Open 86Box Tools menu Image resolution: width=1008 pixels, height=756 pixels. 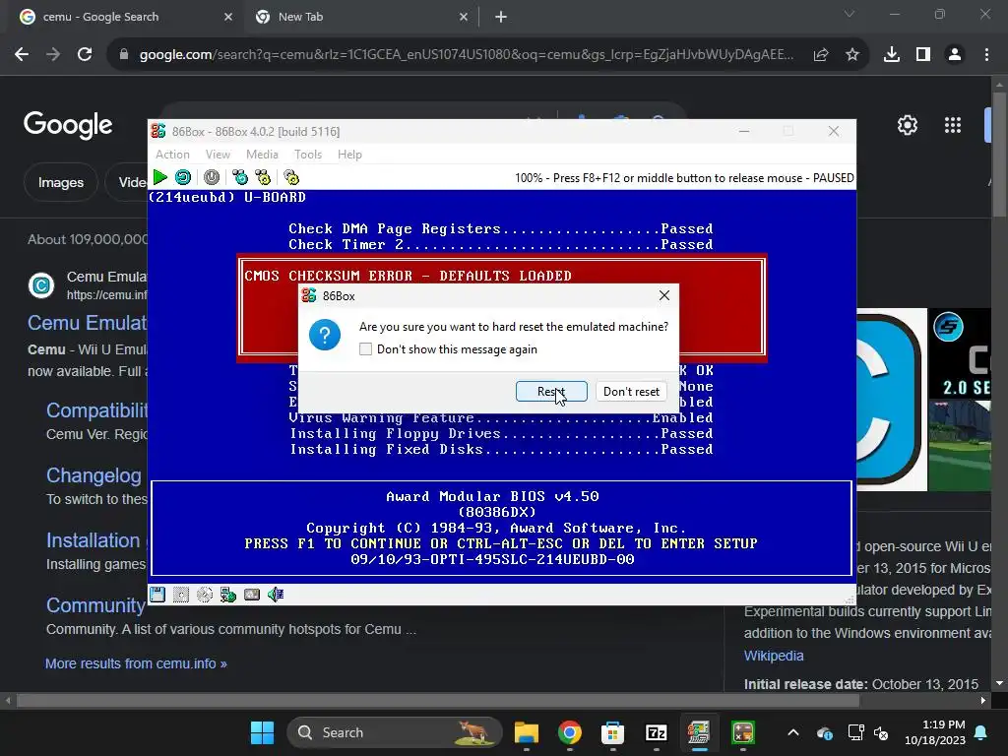pyautogui.click(x=308, y=155)
